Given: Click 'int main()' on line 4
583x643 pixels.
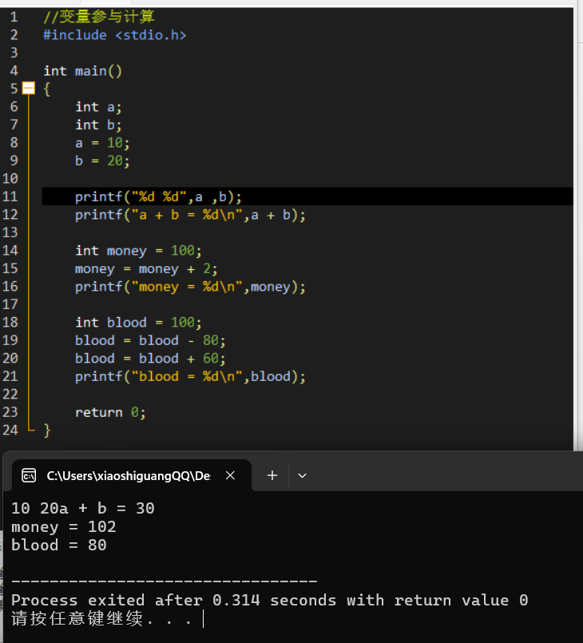Looking at the screenshot, I should click(83, 71).
